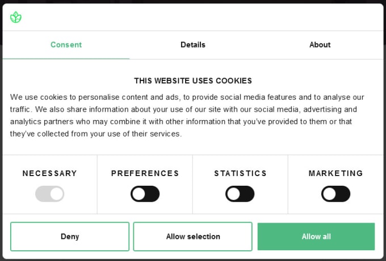Turn on the Marketing cookies switch
This screenshot has height=261, width=386.
(x=335, y=194)
